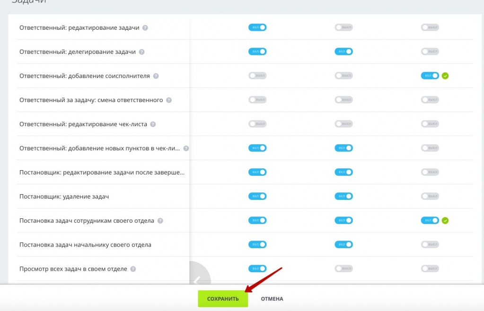The image size is (484, 311).
Task: Click green checkmark in 'добавление соисполнителя' row
Action: click(x=445, y=76)
